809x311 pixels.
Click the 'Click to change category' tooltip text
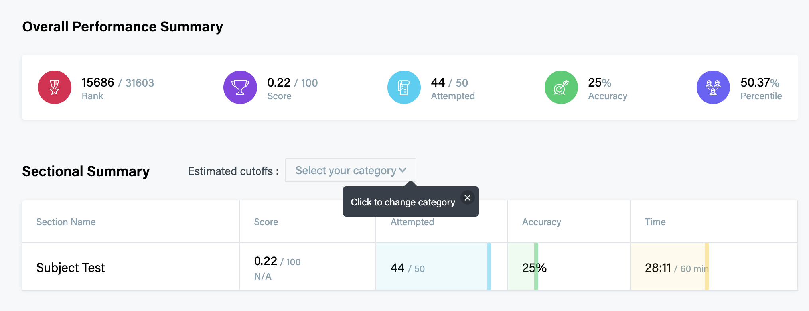click(403, 202)
